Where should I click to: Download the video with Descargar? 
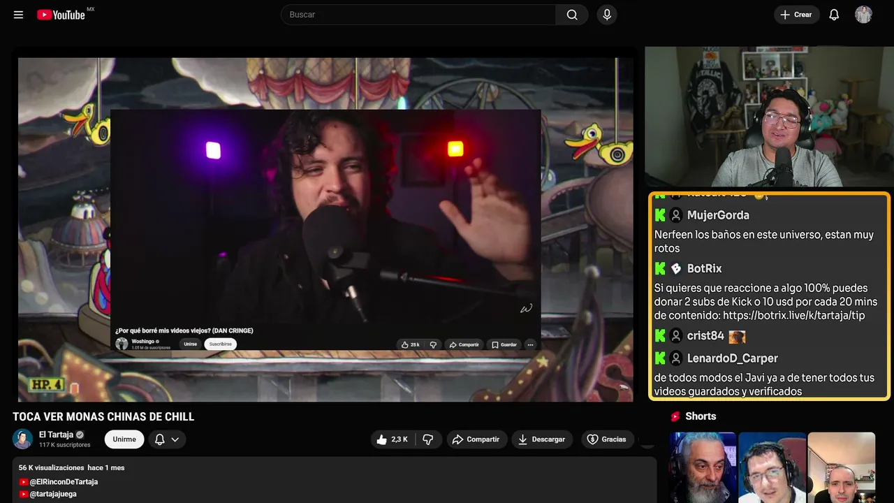point(542,439)
